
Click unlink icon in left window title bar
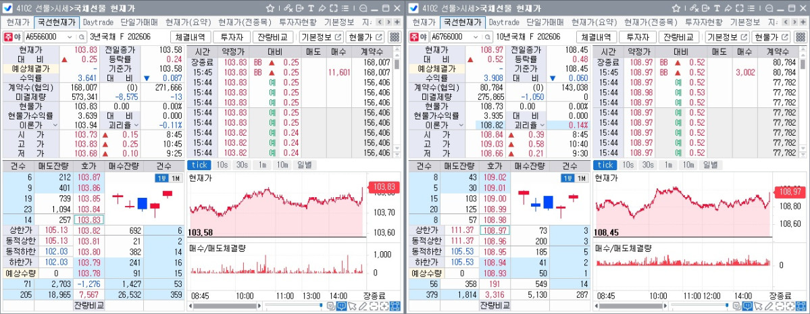(x=288, y=8)
